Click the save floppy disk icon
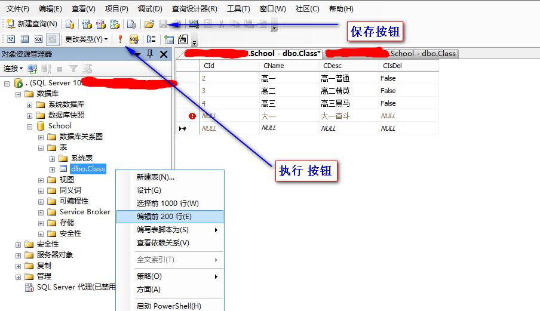The height and width of the screenshot is (311, 540). click(163, 24)
